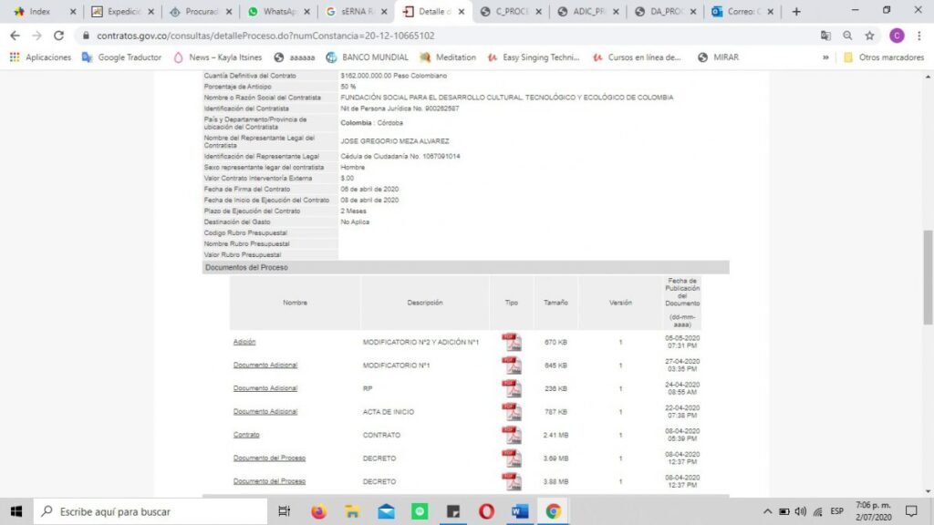The width and height of the screenshot is (934, 525).
Task: Open the RP document PDF icon
Action: point(512,388)
